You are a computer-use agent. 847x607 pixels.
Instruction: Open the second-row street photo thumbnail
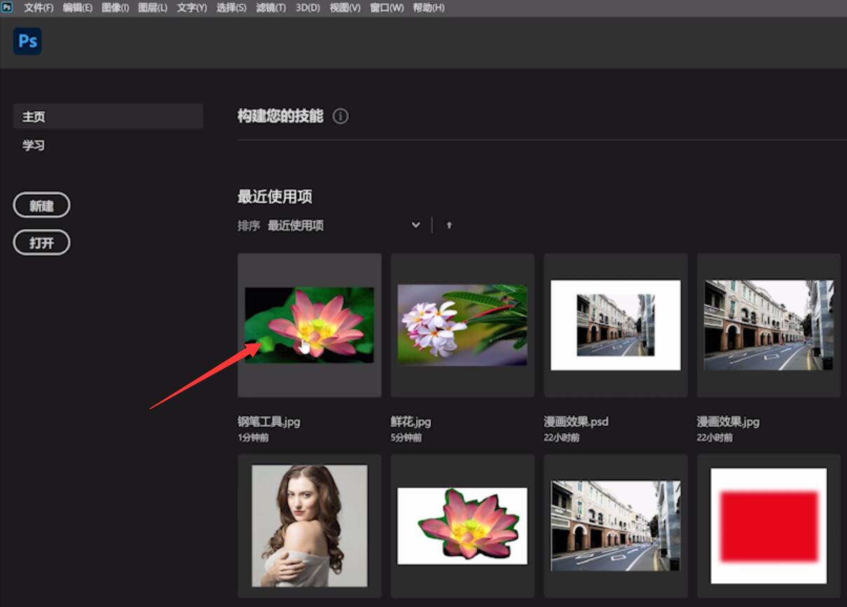[x=616, y=526]
